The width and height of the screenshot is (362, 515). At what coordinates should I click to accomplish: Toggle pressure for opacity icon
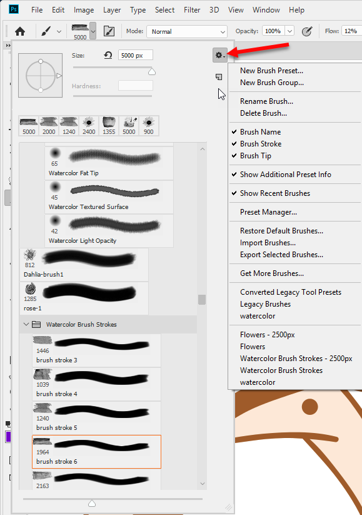click(x=307, y=31)
